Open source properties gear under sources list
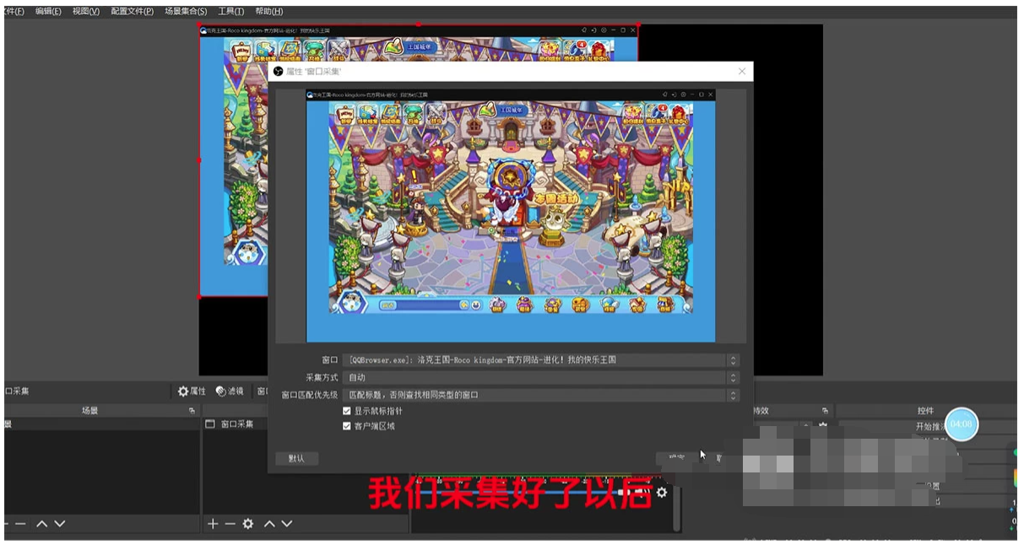This screenshot has width=1024, height=545. click(248, 524)
